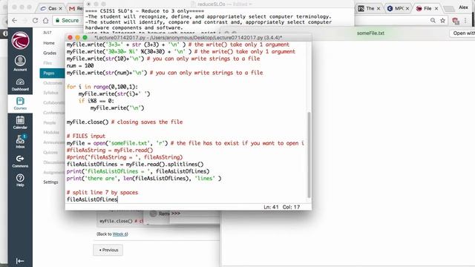This screenshot has width=475, height=267.
Task: Open the Calendar in Canvas sidebar
Action: pos(20,122)
